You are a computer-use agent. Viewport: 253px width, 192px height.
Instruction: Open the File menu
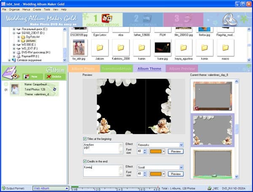coord(4,10)
